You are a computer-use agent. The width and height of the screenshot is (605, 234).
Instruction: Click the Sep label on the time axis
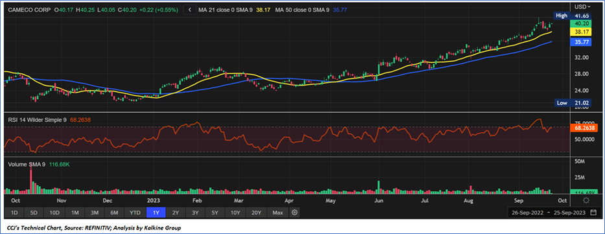(519, 201)
